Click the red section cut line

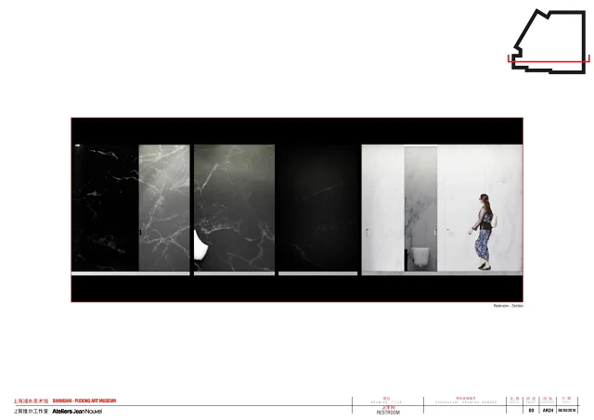click(x=548, y=61)
